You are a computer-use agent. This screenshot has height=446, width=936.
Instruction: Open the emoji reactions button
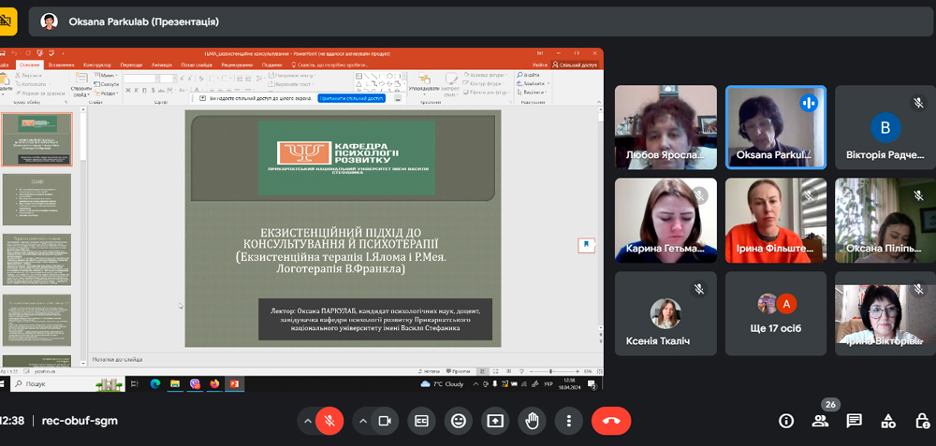tap(458, 421)
